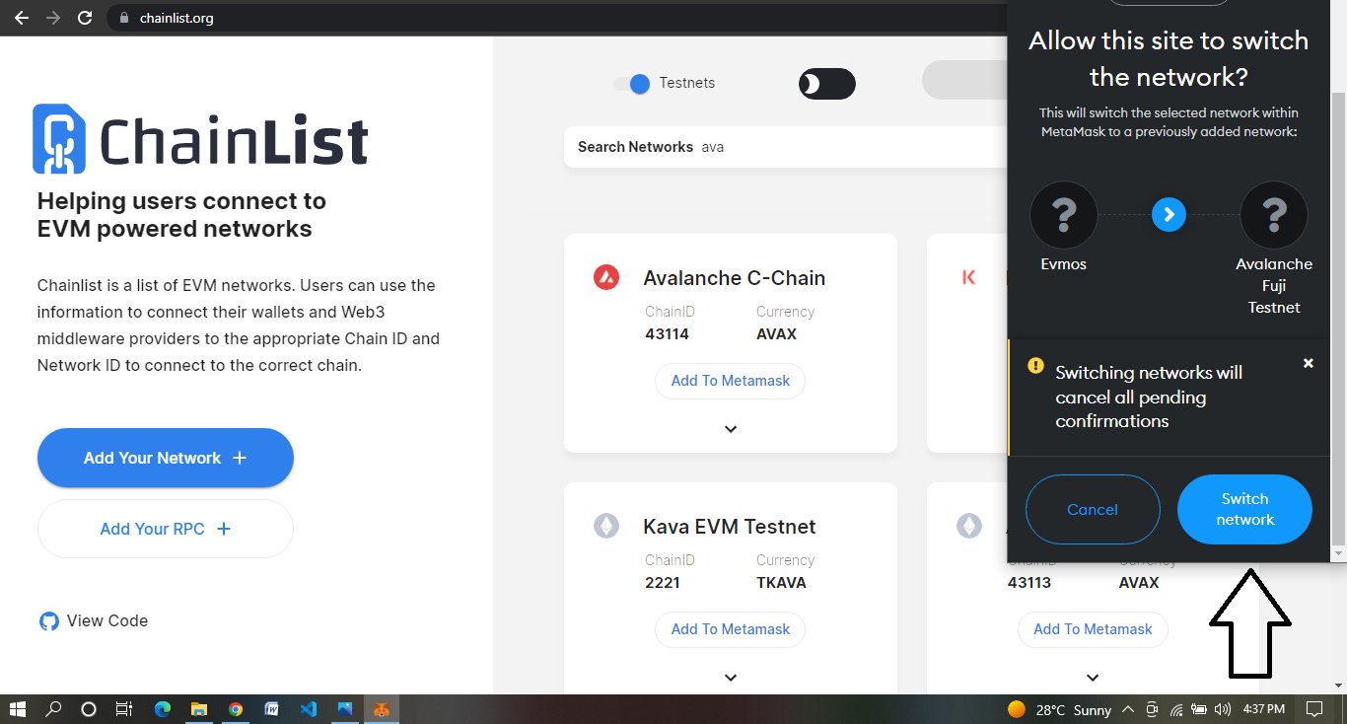Open Cortana from the taskbar
The image size is (1347, 724).
click(x=89, y=709)
